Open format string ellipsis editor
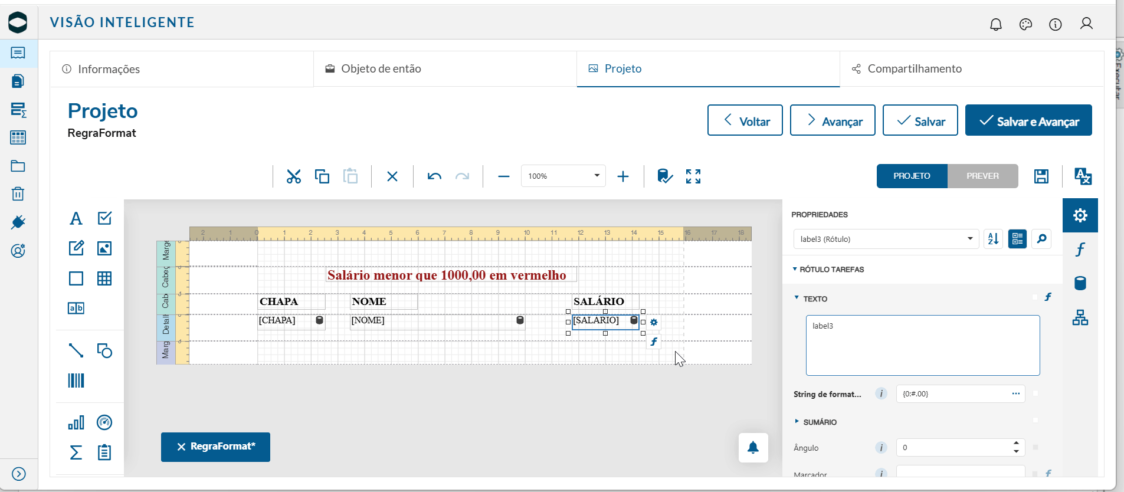This screenshot has height=492, width=1124. tap(1016, 393)
